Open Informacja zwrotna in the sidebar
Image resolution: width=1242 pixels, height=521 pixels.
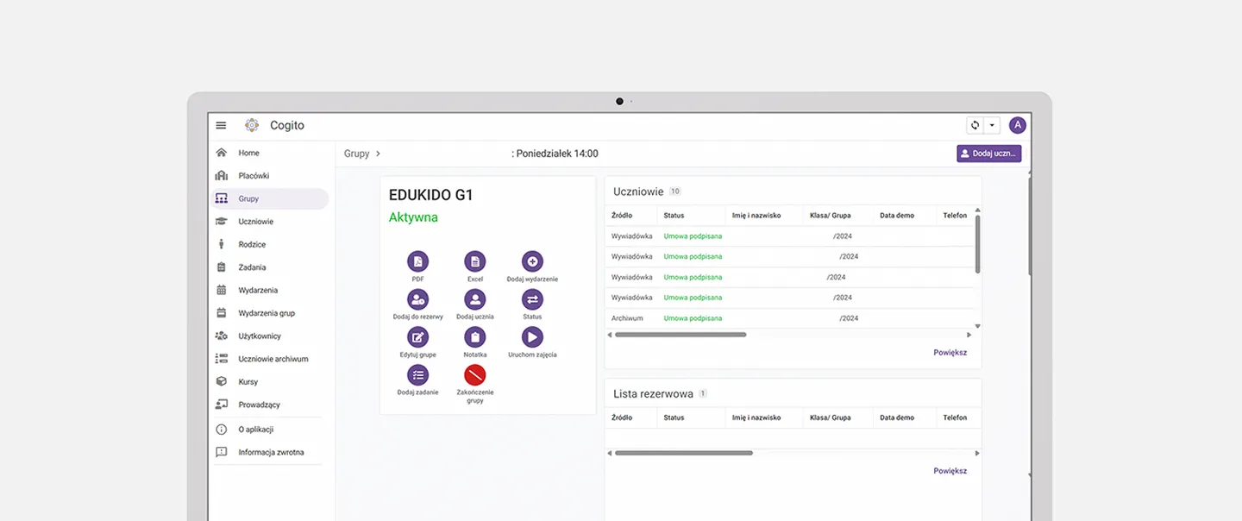[270, 452]
